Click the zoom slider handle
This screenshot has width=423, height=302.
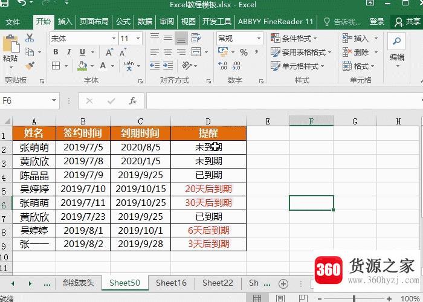click(354, 299)
